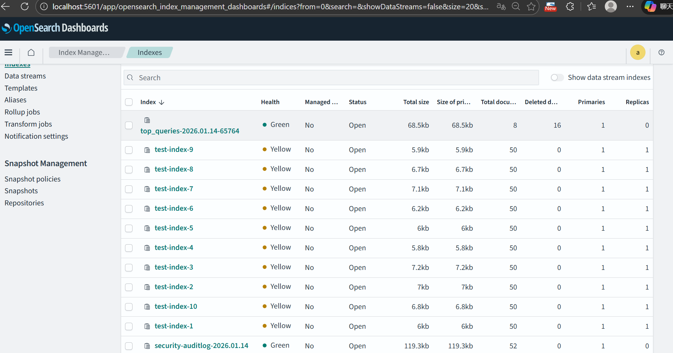Sort by the Status column
Viewport: 673px width, 353px height.
358,102
